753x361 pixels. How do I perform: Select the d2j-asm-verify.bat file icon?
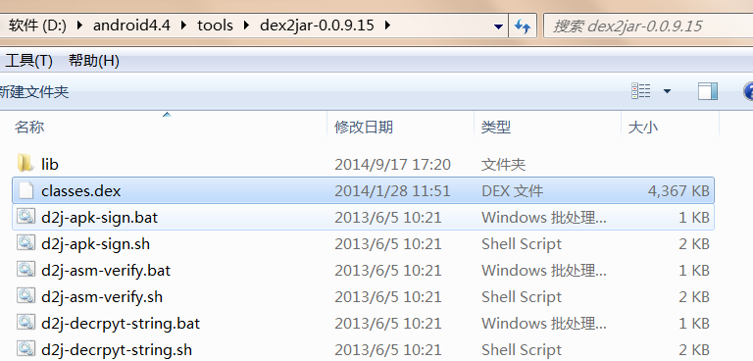25,270
